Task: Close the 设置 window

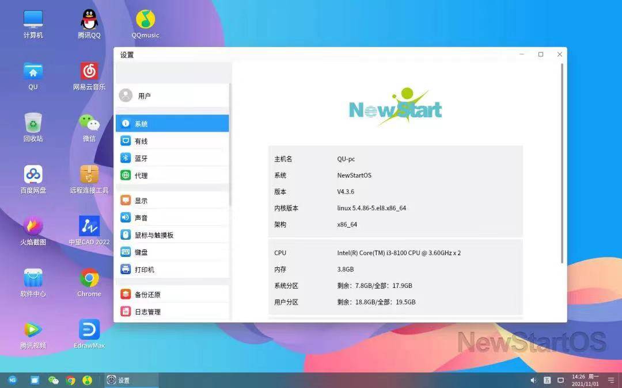Action: pos(560,54)
